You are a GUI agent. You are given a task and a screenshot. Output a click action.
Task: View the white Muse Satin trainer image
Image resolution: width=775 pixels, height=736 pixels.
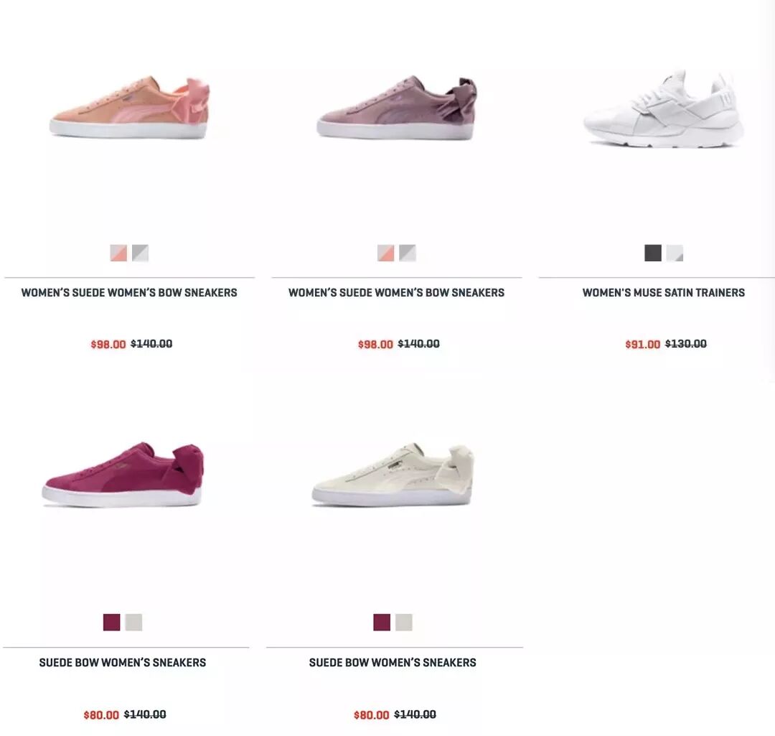(663, 109)
